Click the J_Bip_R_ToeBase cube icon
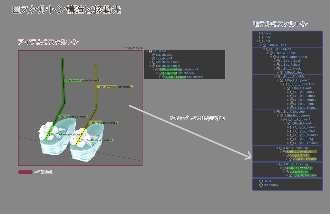The height and width of the screenshot is (214, 330). click(290, 175)
